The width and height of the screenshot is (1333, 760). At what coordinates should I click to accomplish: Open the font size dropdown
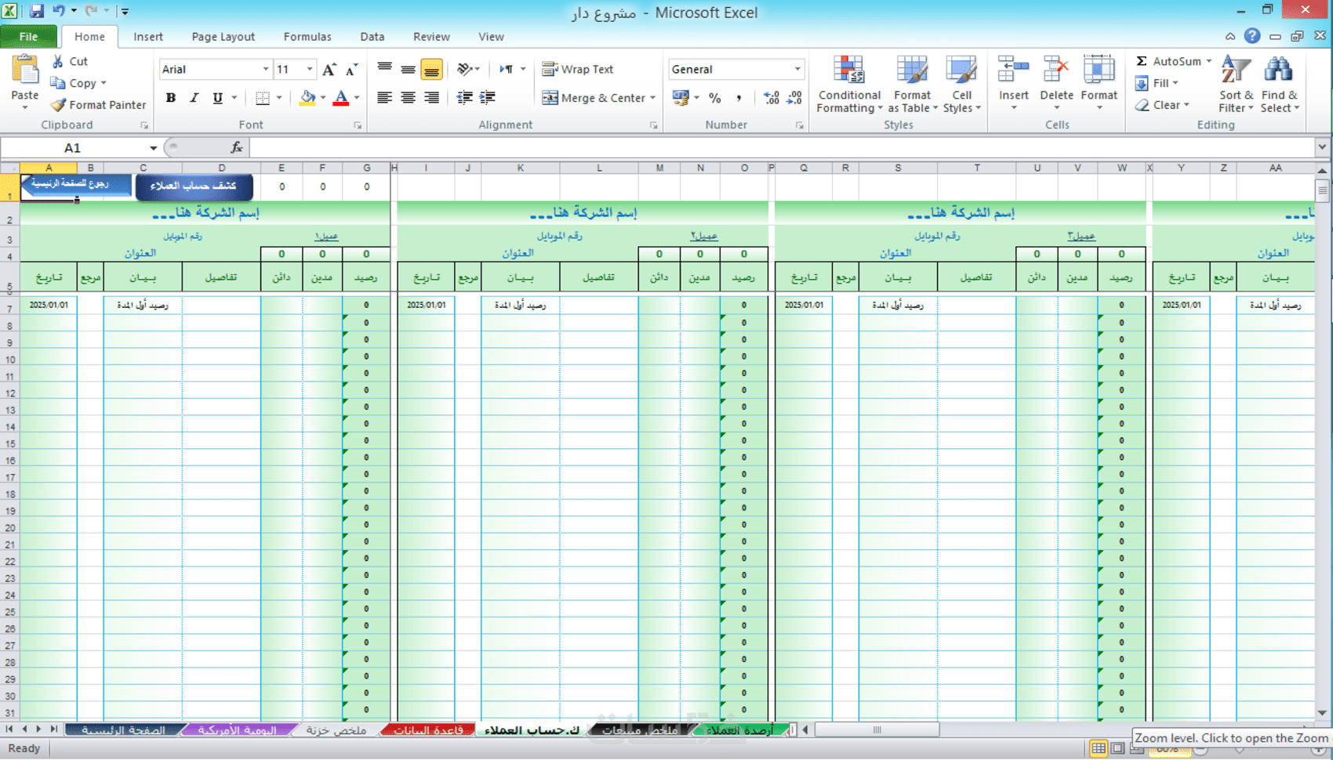[x=310, y=70]
